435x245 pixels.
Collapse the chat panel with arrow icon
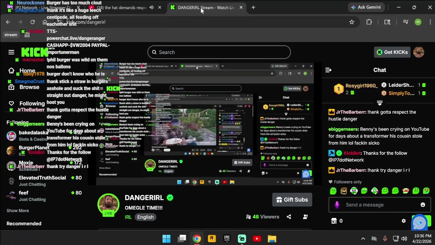(x=328, y=70)
